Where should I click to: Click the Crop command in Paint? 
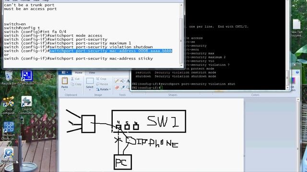coord(101,79)
